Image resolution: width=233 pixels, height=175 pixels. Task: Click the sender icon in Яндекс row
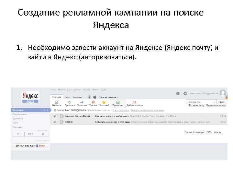pos(61,122)
